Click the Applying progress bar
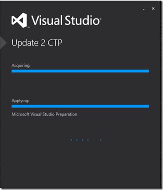163x190 pixels. click(80, 106)
